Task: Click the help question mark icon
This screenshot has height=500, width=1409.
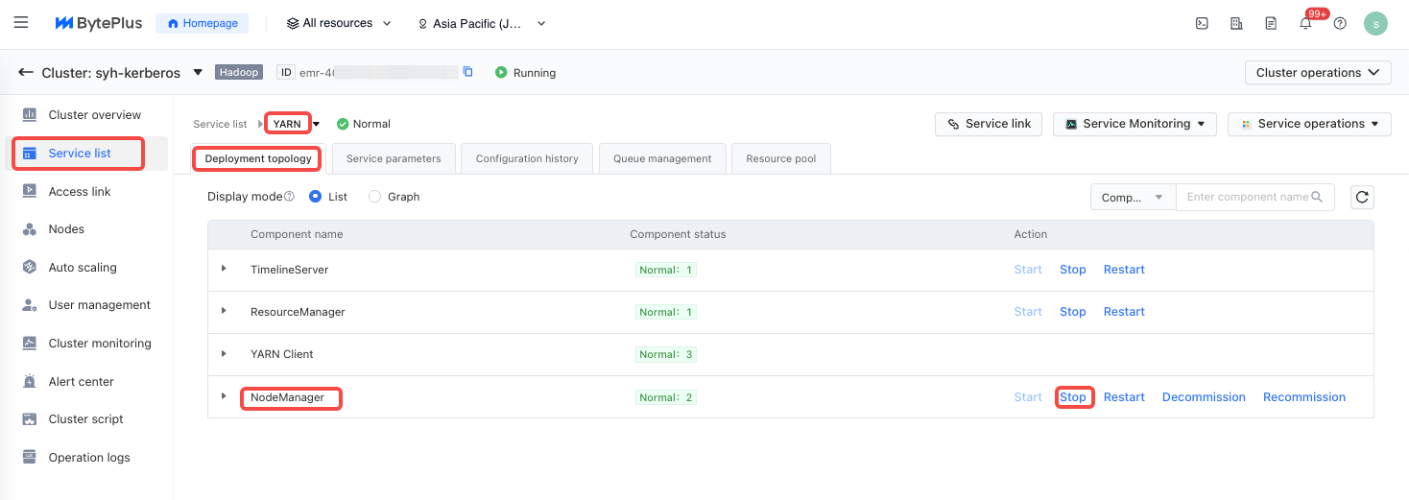Action: tap(1340, 24)
